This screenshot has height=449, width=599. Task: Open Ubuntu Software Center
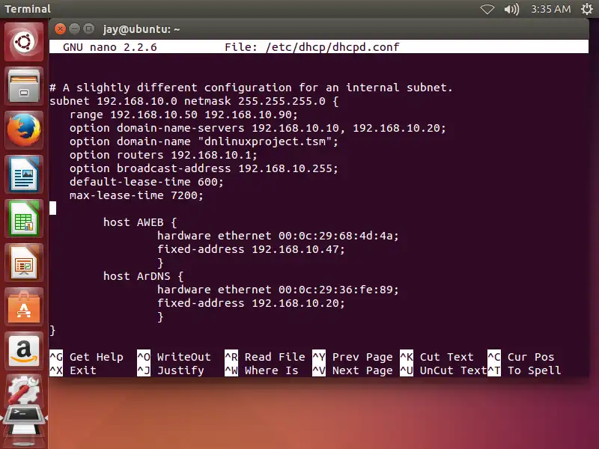(25, 308)
